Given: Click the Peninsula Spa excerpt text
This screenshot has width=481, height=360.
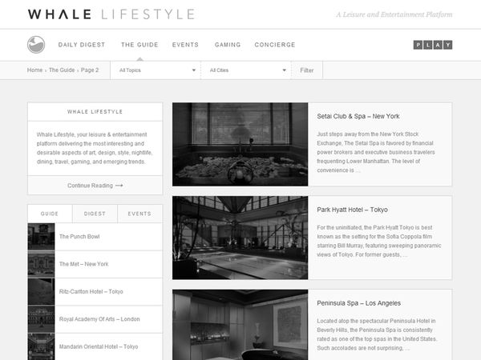Looking at the screenshot, I should (x=377, y=334).
